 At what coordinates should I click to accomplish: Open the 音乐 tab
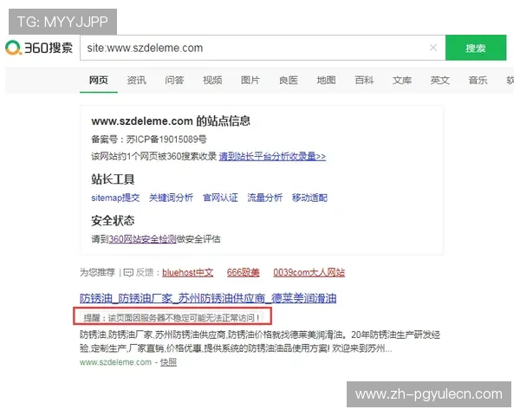[x=478, y=81]
